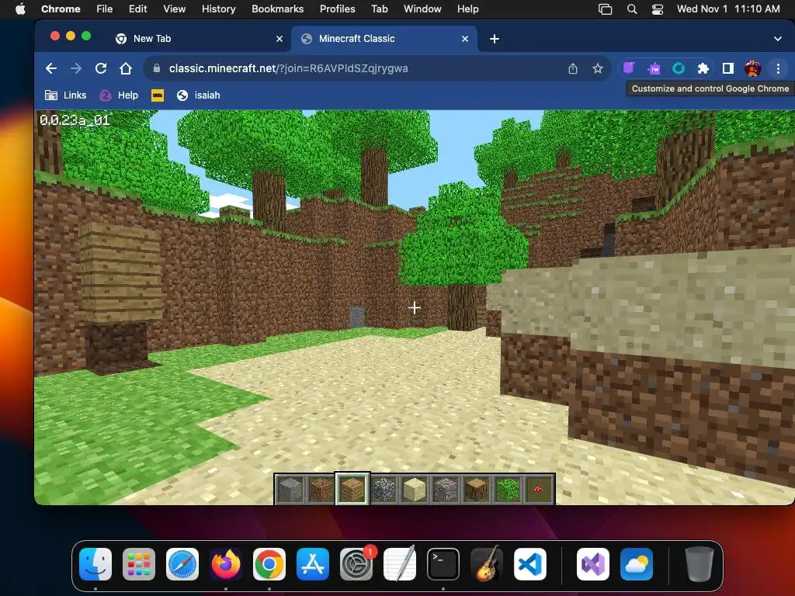This screenshot has width=795, height=596.
Task: Click the teal circular extension icon
Action: click(x=679, y=68)
